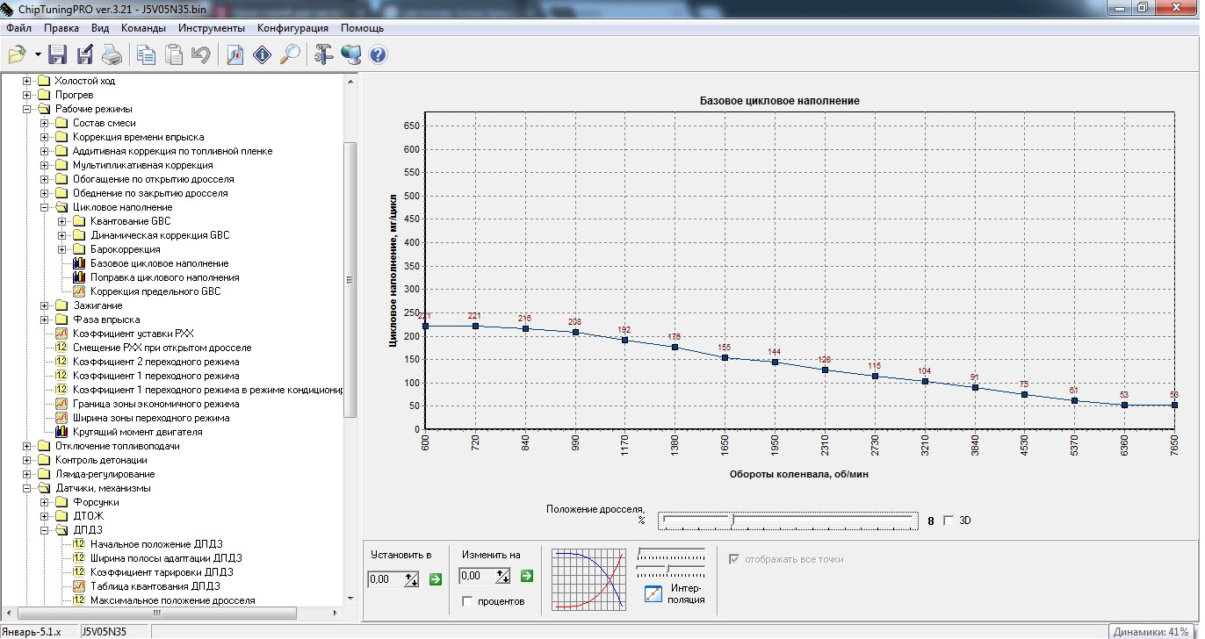Expand the 'Форсунки' folder

tap(45, 502)
